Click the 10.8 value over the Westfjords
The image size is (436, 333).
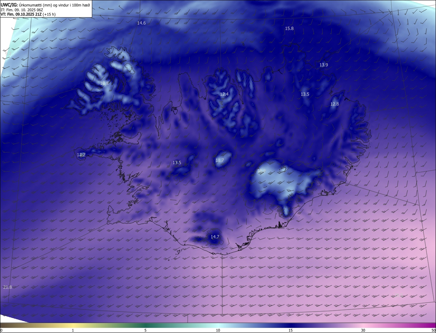104,83
